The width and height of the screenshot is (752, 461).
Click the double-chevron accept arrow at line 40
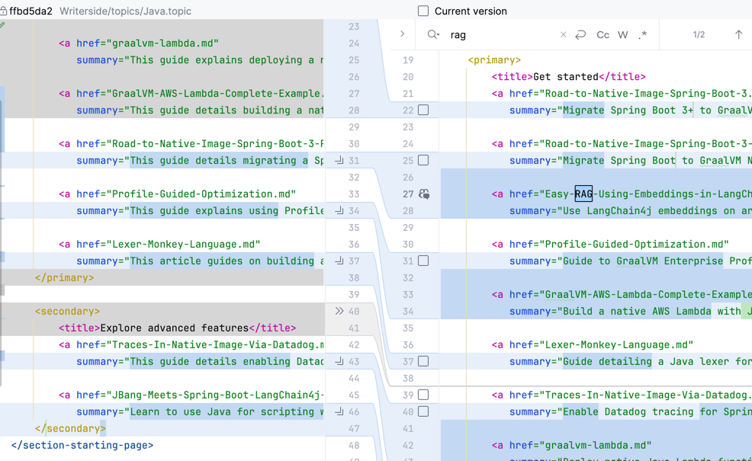pyautogui.click(x=339, y=311)
